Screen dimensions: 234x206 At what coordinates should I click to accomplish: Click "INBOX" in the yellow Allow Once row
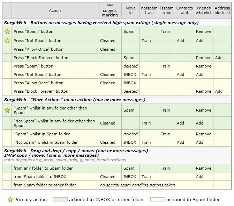coord(130,83)
